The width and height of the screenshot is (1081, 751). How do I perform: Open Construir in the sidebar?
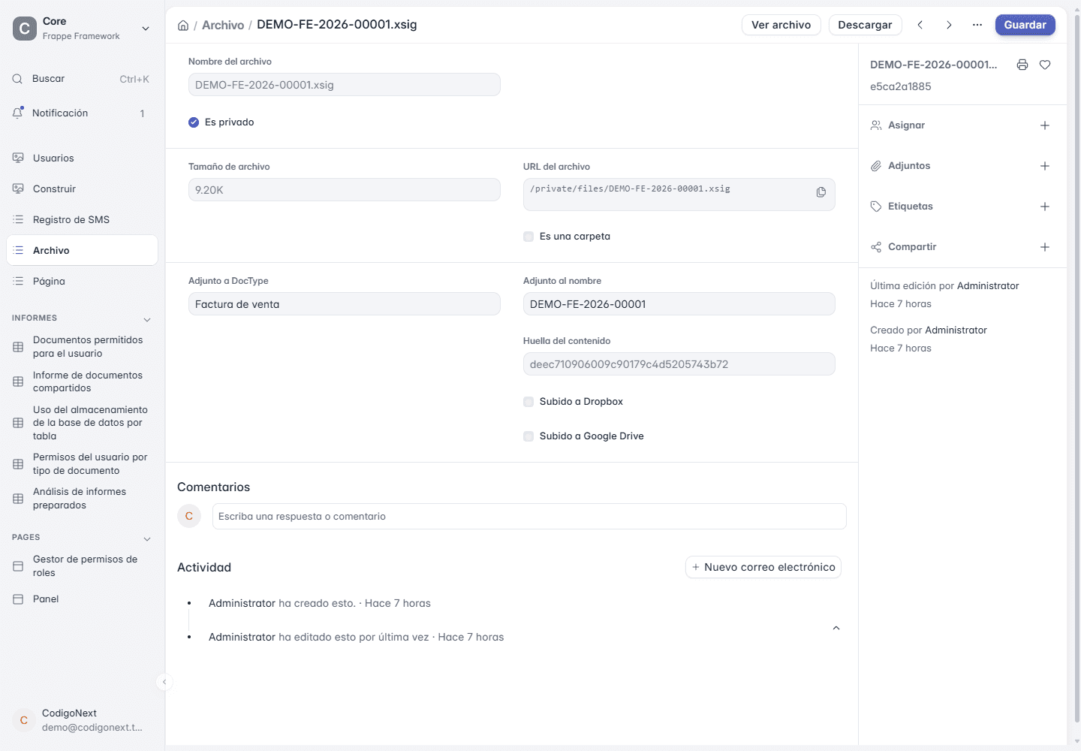pyautogui.click(x=82, y=189)
